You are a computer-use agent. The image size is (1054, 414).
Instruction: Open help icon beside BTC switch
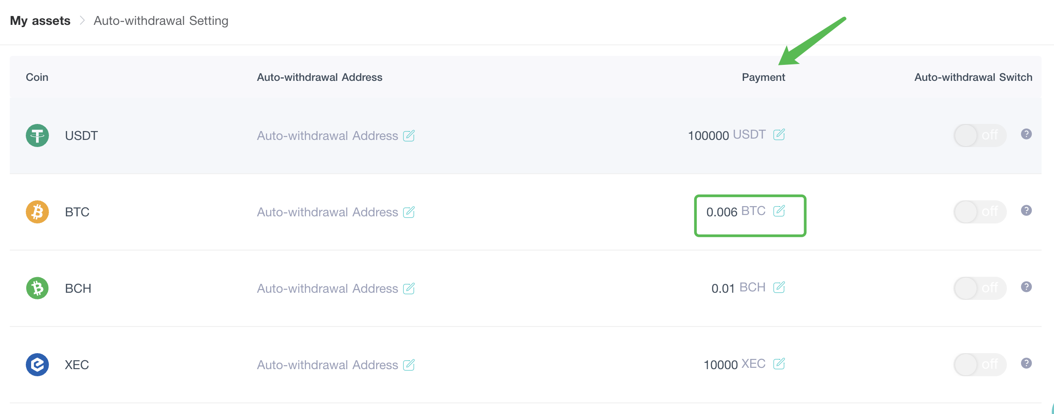coord(1026,210)
